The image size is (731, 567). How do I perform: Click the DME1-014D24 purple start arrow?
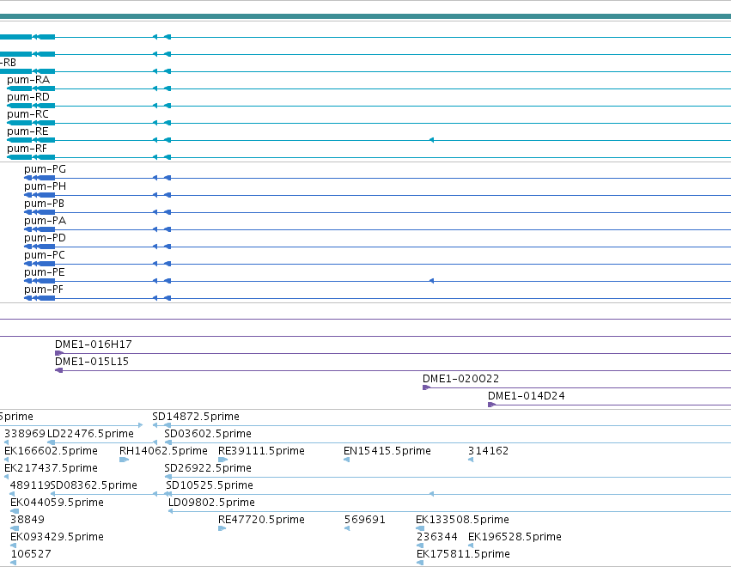pyautogui.click(x=491, y=405)
